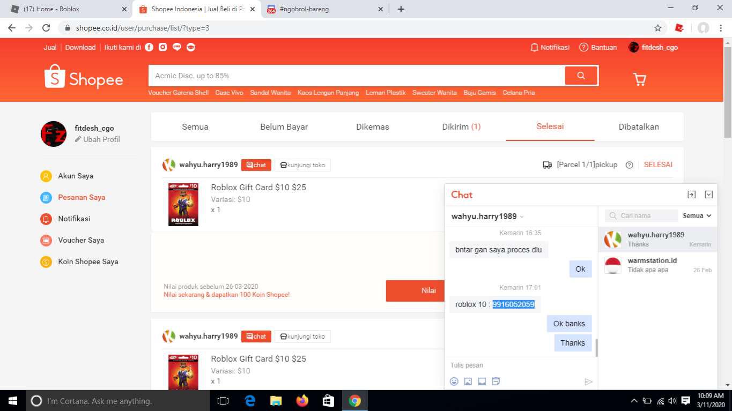This screenshot has width=732, height=411.
Task: Open Microsoft Store from the taskbar
Action: (x=329, y=401)
